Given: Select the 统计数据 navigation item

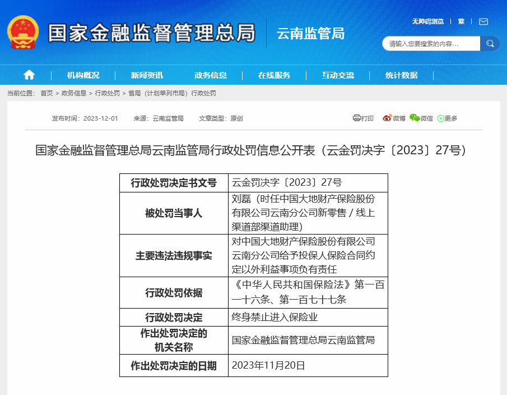Looking at the screenshot, I should point(401,75).
